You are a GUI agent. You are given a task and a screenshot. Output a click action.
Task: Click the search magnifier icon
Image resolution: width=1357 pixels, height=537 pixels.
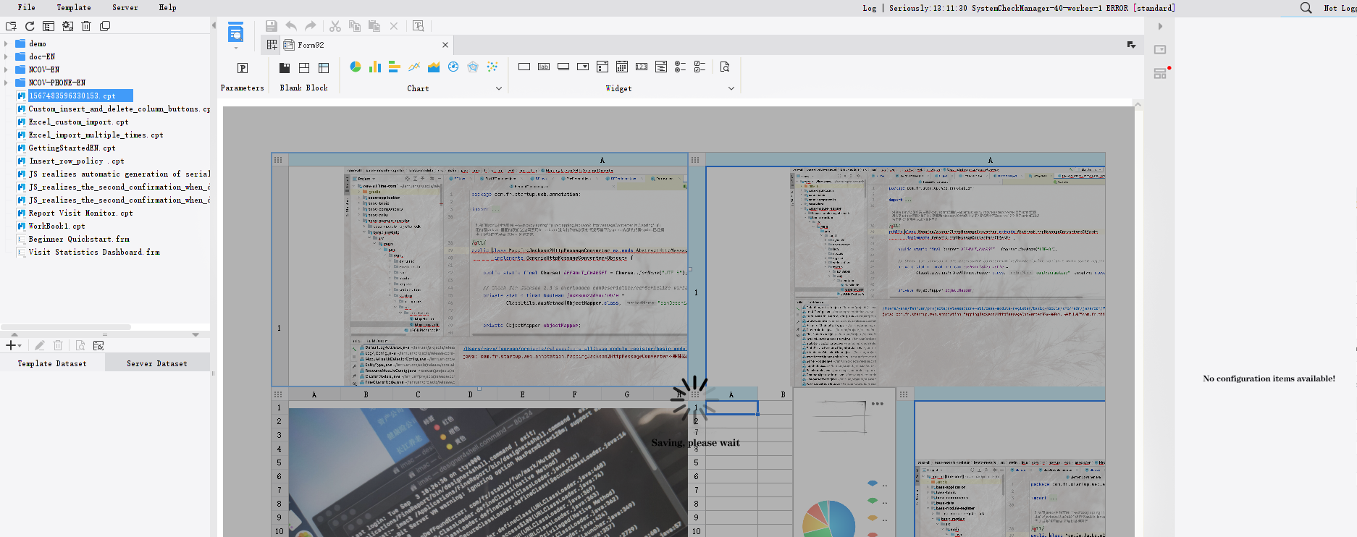click(x=1306, y=8)
